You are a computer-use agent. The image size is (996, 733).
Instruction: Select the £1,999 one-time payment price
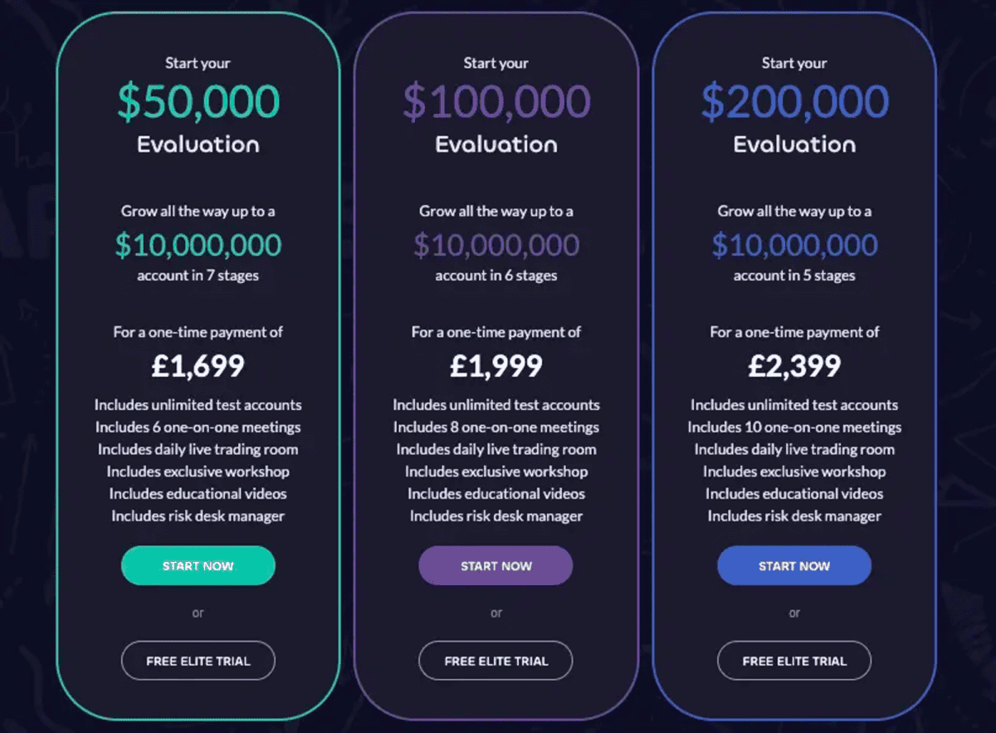pyautogui.click(x=496, y=366)
